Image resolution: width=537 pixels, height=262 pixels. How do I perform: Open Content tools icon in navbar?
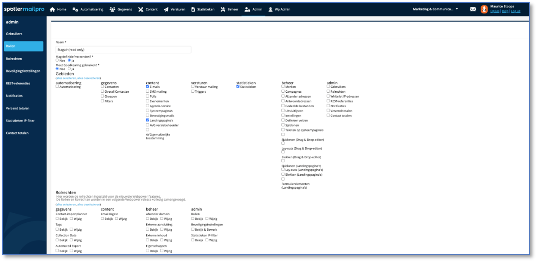coord(141,9)
